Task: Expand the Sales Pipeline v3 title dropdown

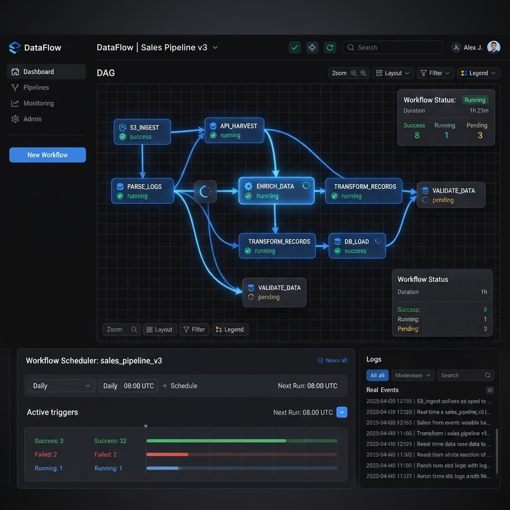Action: (215, 47)
